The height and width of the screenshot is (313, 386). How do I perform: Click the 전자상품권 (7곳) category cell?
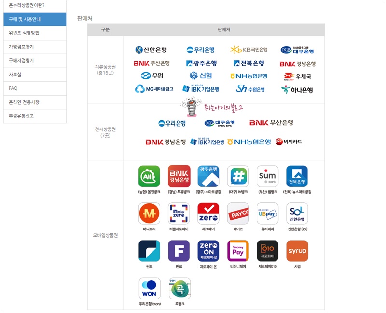(x=105, y=132)
